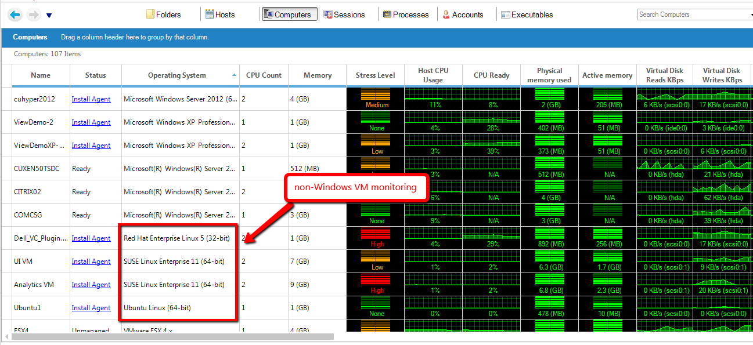753x345 pixels.
Task: Click Install Agent for ViewDemo-2
Action: coord(91,122)
